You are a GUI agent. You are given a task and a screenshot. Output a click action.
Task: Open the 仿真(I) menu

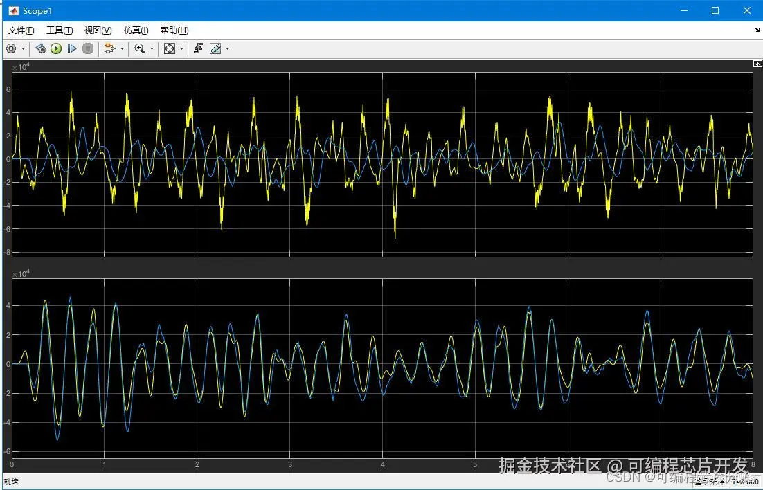[136, 30]
